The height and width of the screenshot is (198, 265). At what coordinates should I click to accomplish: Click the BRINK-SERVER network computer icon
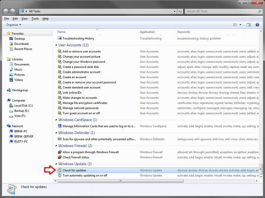coord(11,136)
